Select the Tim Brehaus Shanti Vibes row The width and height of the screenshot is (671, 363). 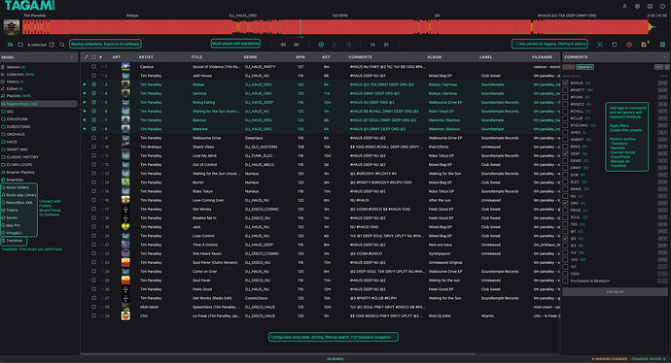coord(320,147)
